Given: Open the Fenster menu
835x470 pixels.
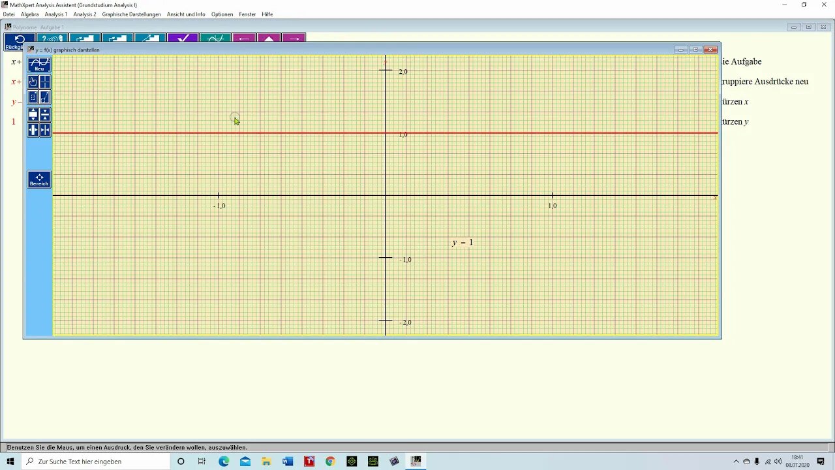Looking at the screenshot, I should click(247, 14).
